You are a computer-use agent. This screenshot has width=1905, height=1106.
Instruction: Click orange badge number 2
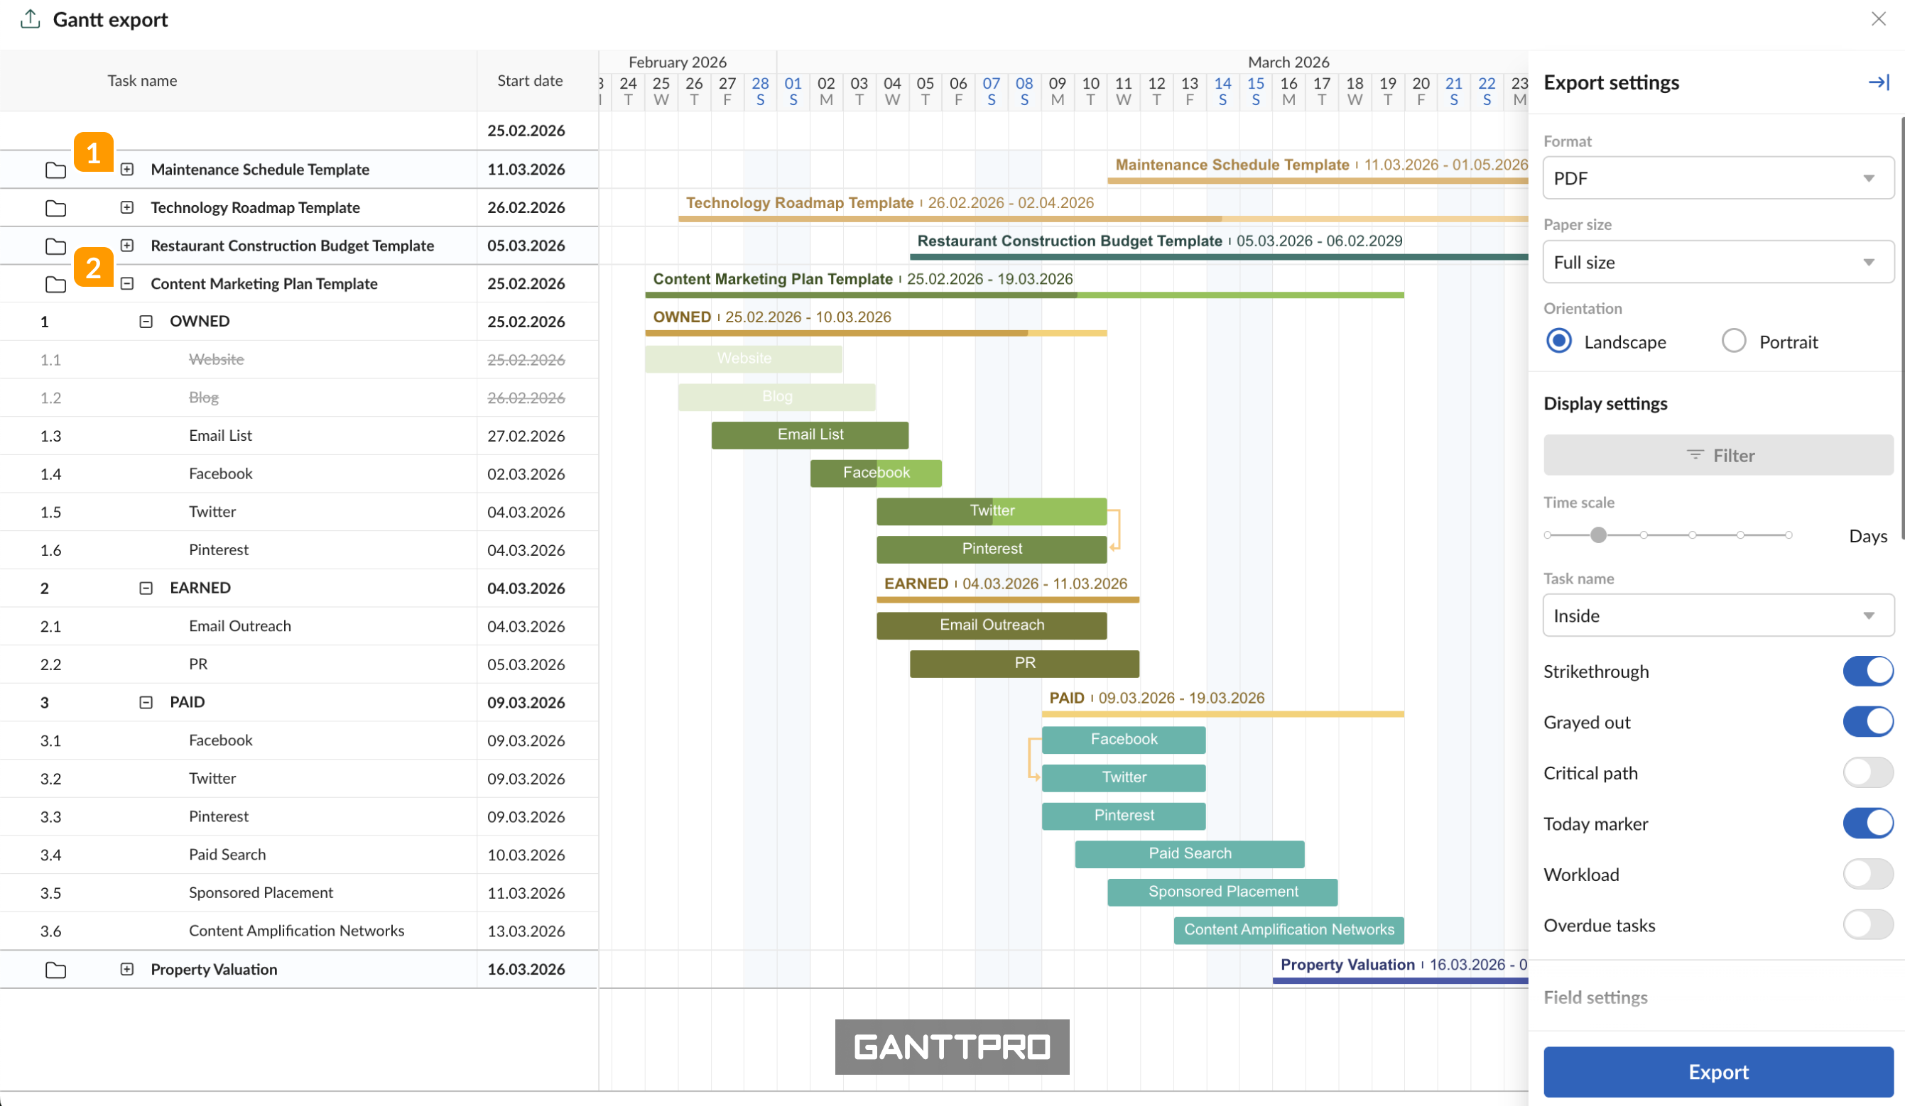click(x=94, y=268)
